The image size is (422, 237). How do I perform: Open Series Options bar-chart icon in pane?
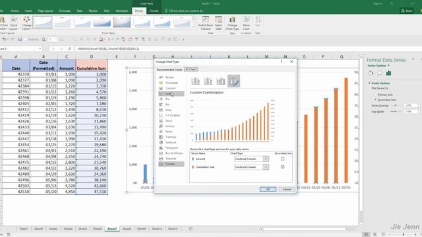pyautogui.click(x=388, y=73)
